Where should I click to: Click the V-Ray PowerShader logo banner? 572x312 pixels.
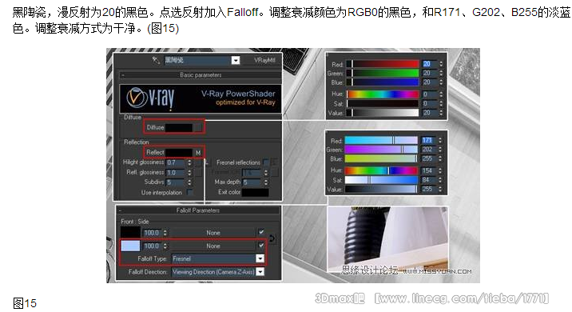(201, 98)
